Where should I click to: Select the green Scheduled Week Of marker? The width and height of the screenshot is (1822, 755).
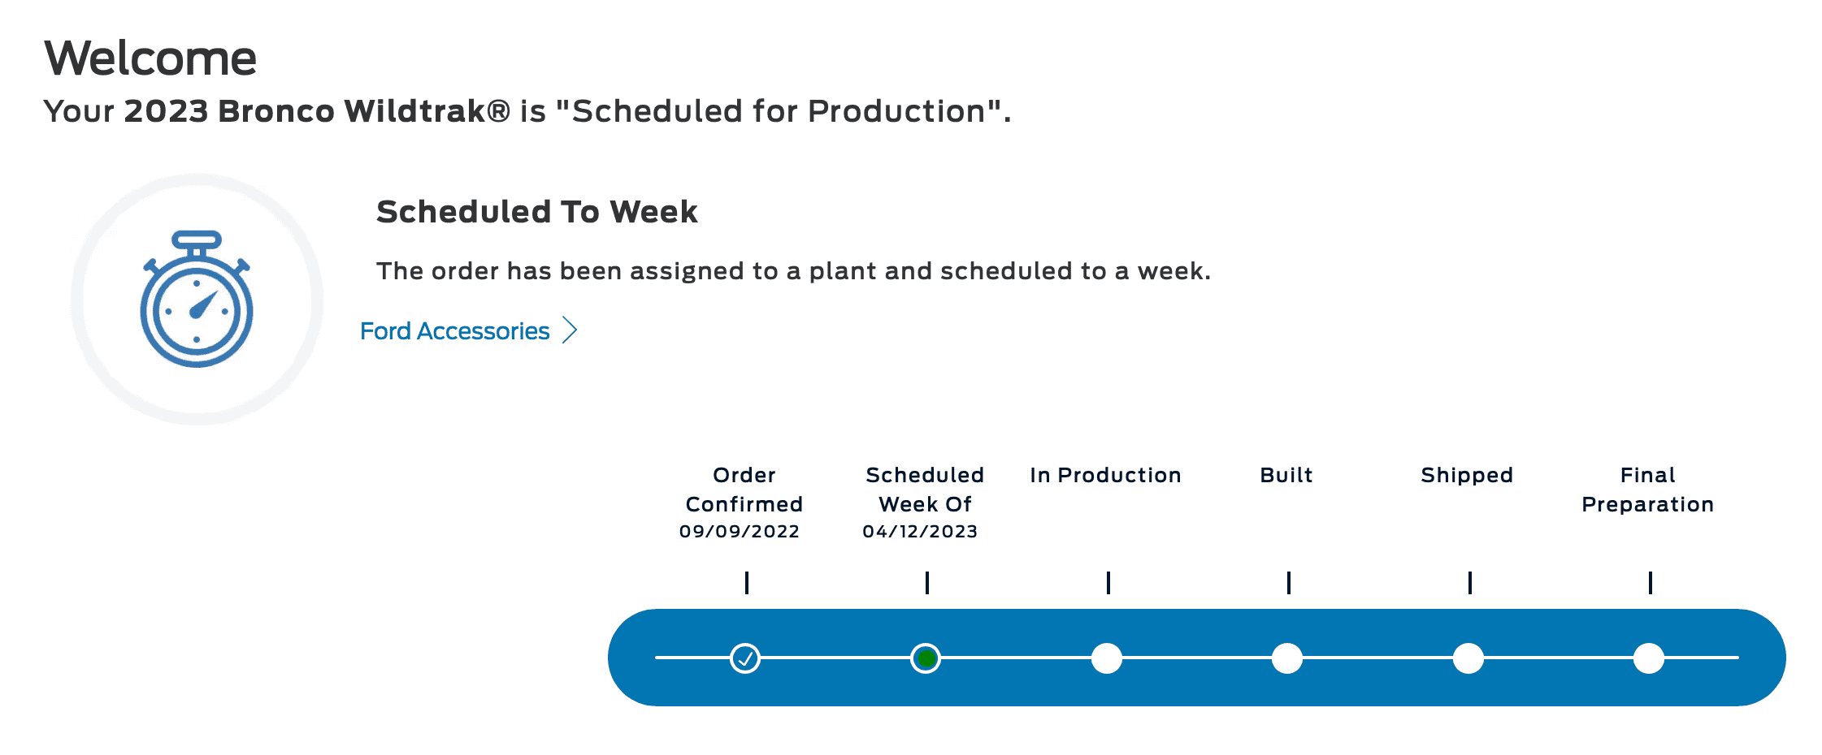click(x=926, y=658)
